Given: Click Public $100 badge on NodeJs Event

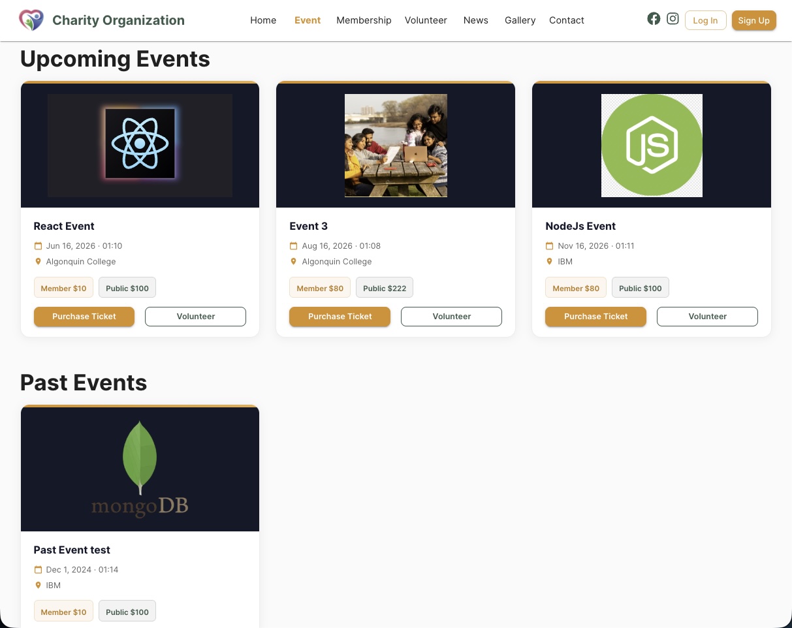Looking at the screenshot, I should 641,288.
